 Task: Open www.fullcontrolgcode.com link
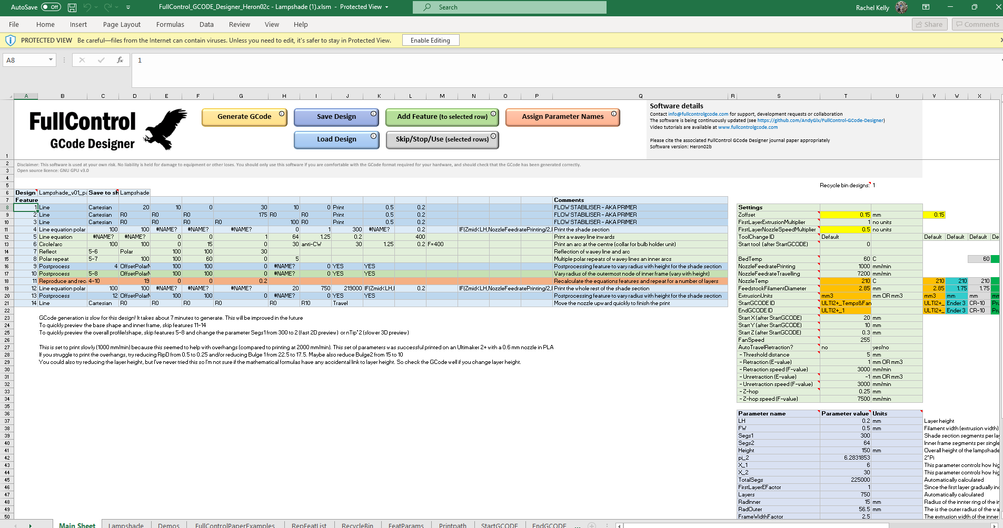[748, 127]
